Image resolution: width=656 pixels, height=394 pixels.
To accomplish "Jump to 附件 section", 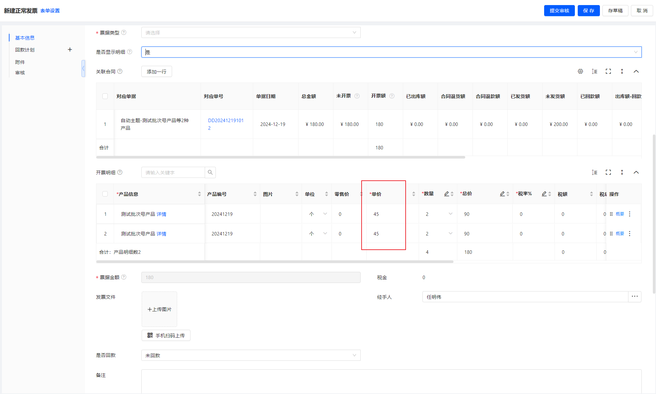I will [x=20, y=62].
